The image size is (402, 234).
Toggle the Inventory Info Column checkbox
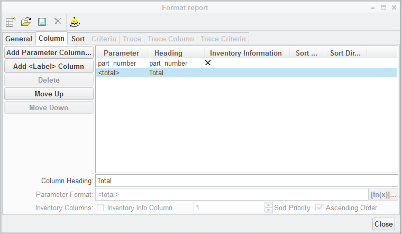coord(100,208)
